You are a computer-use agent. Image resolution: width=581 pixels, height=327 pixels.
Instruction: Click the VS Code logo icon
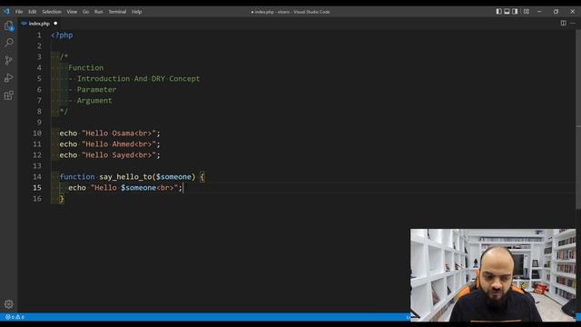(6, 12)
